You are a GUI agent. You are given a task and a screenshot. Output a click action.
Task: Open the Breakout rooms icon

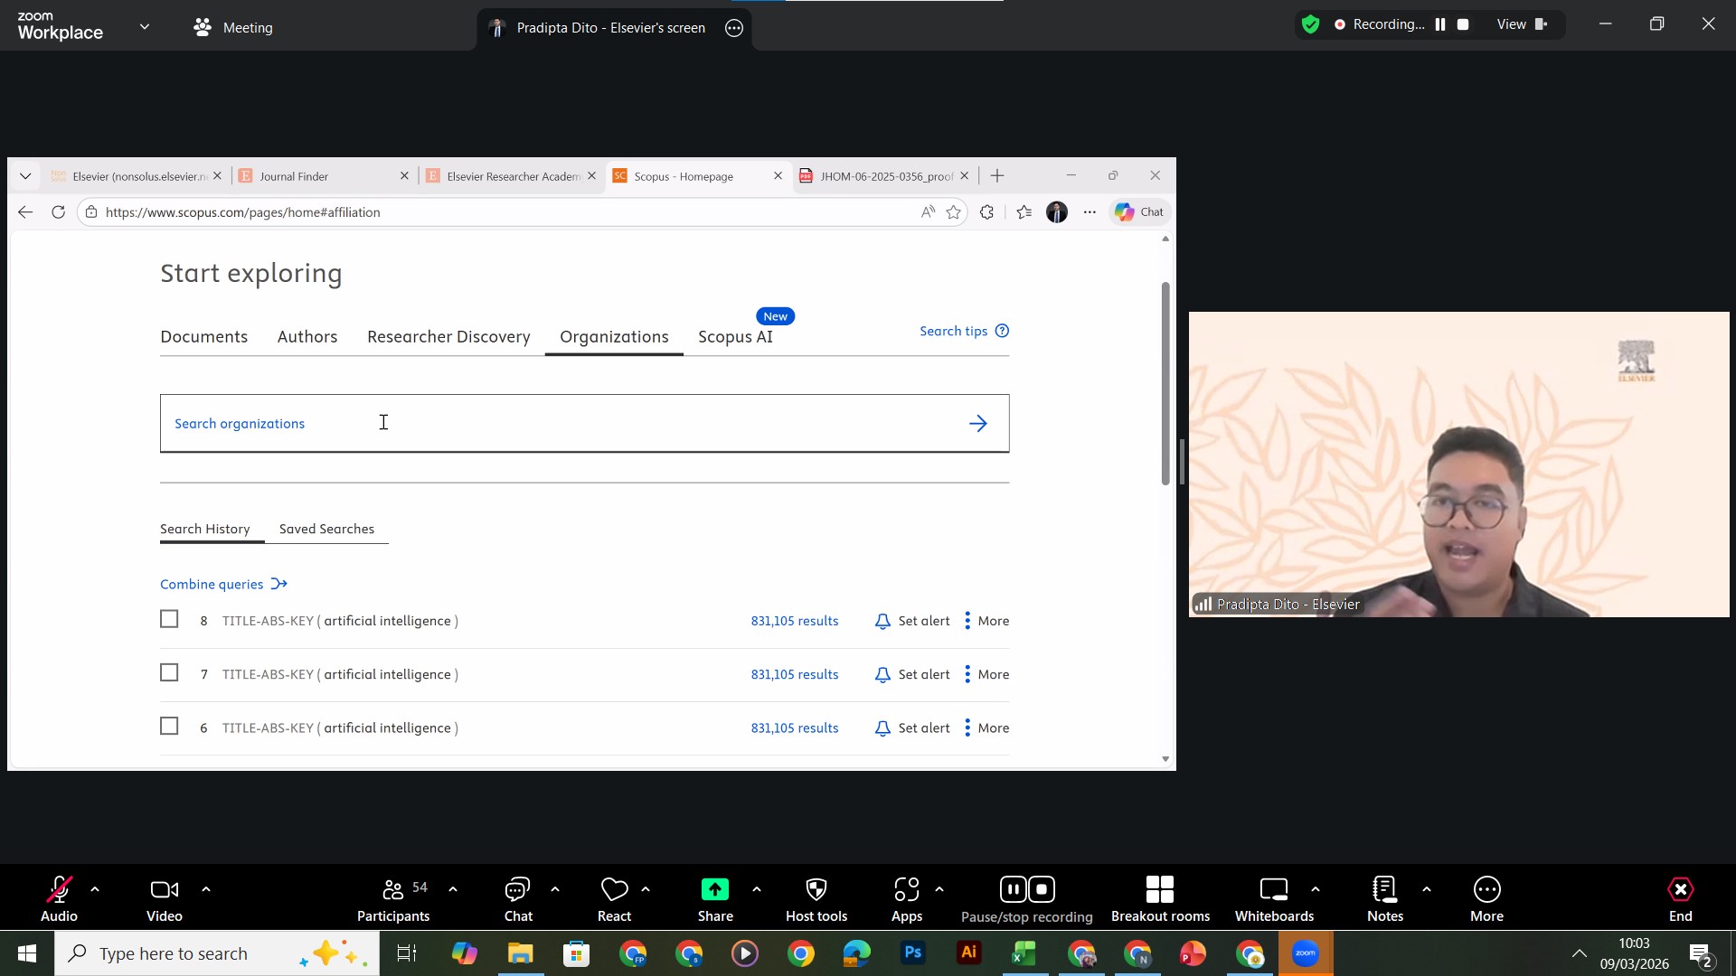[x=1159, y=890]
